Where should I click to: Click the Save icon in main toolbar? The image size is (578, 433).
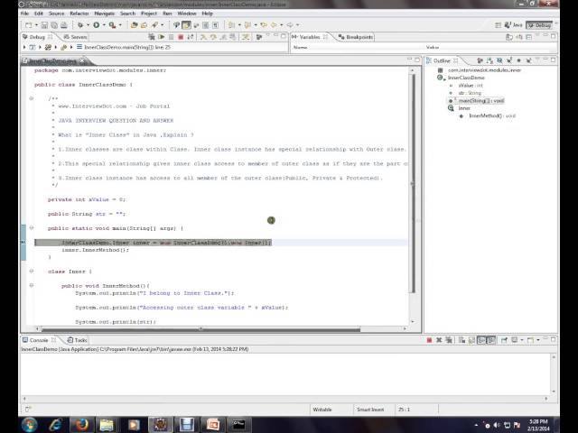click(x=44, y=25)
